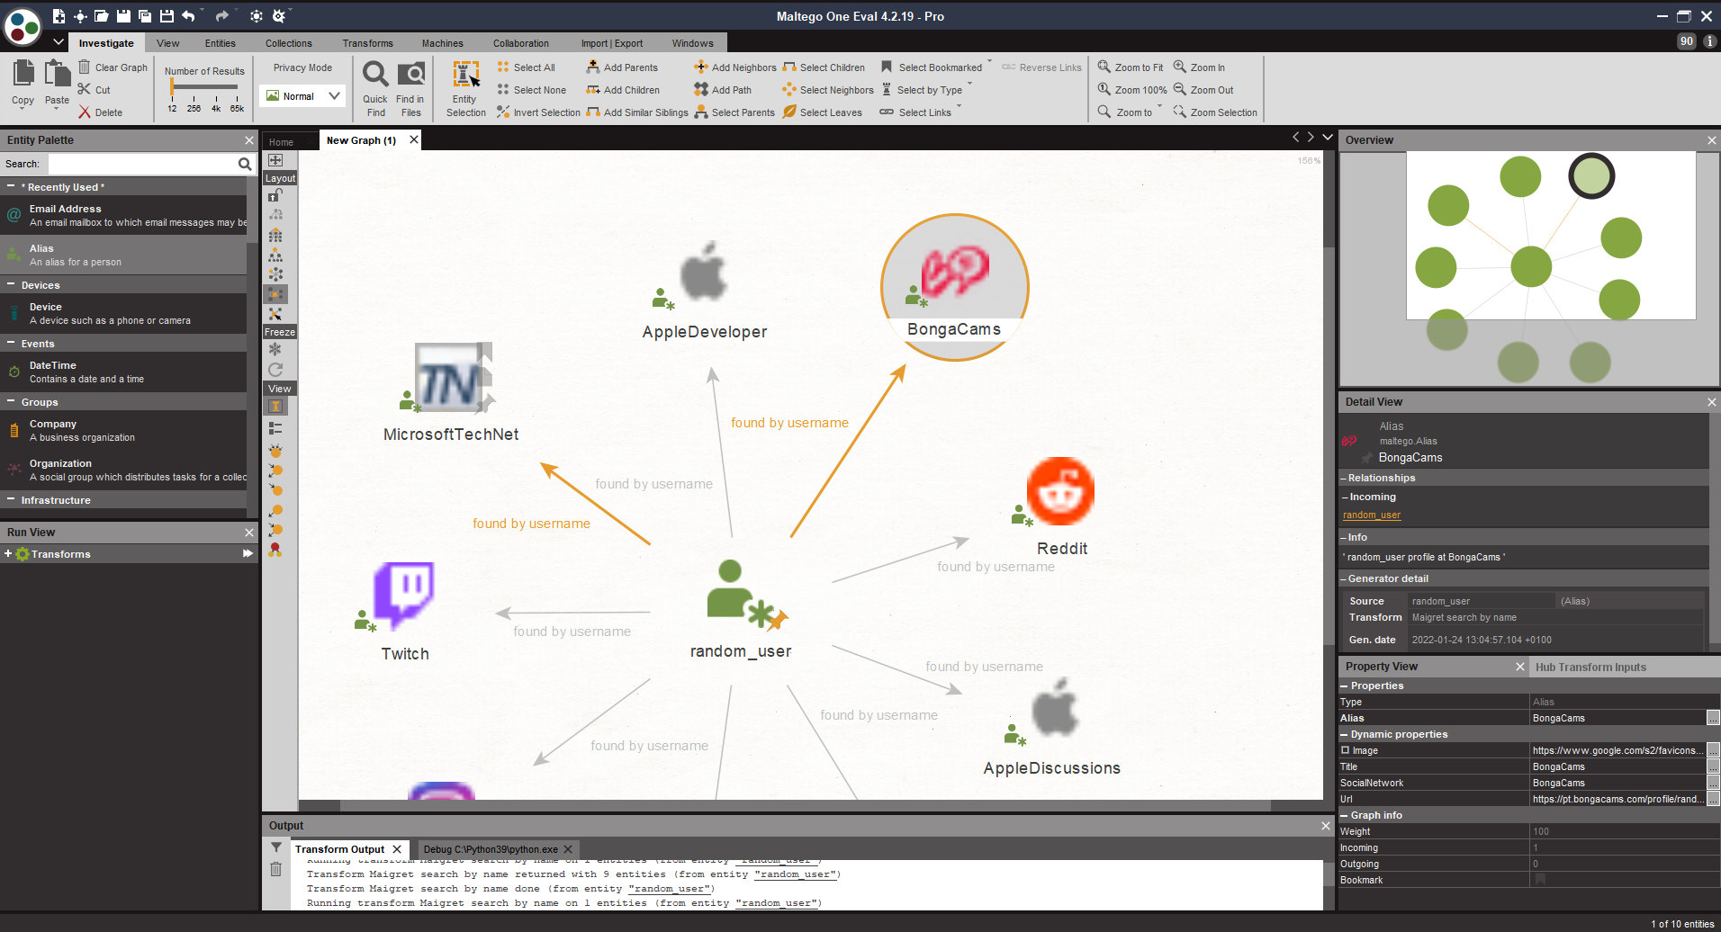
Task: Select Email Address entity in palette
Action: (x=123, y=215)
